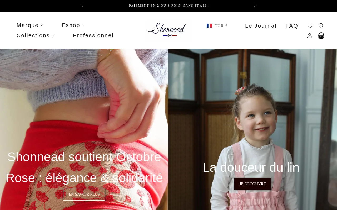Image resolution: width=337 pixels, height=210 pixels.
Task: Show previous announcement with left arrow
Action: 82,6
